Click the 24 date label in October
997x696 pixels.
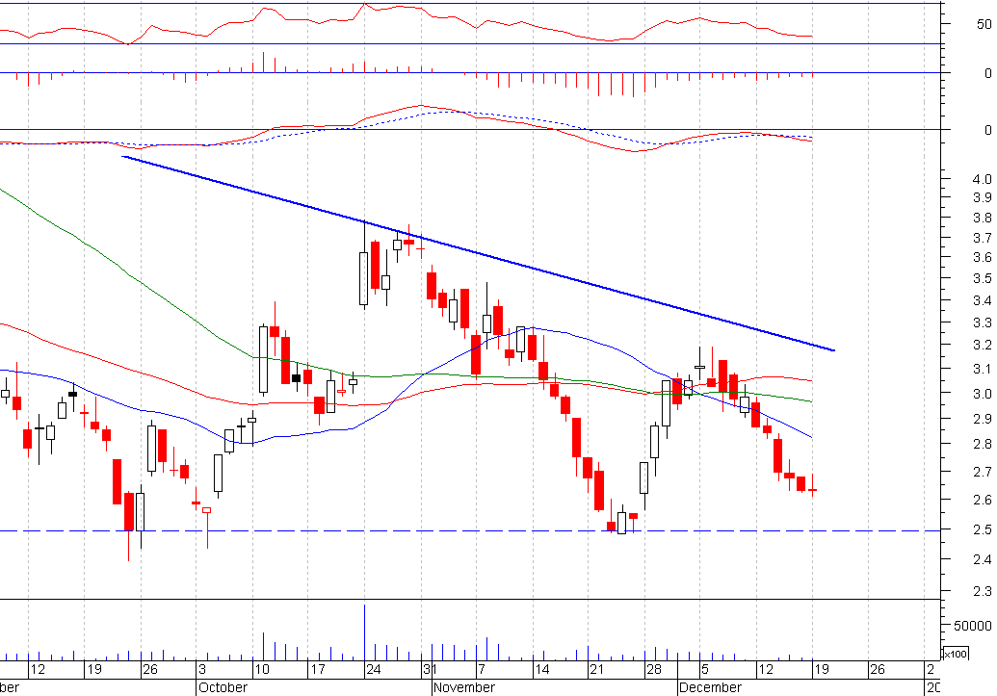[373, 669]
